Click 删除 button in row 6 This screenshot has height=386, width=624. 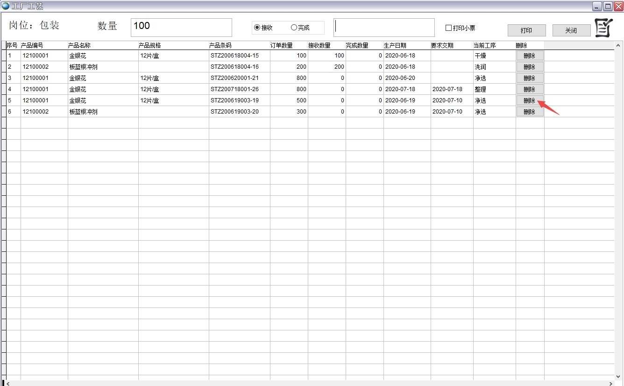pos(530,112)
